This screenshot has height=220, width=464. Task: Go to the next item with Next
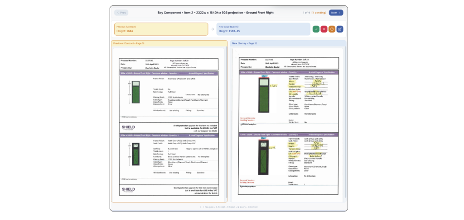336,13
